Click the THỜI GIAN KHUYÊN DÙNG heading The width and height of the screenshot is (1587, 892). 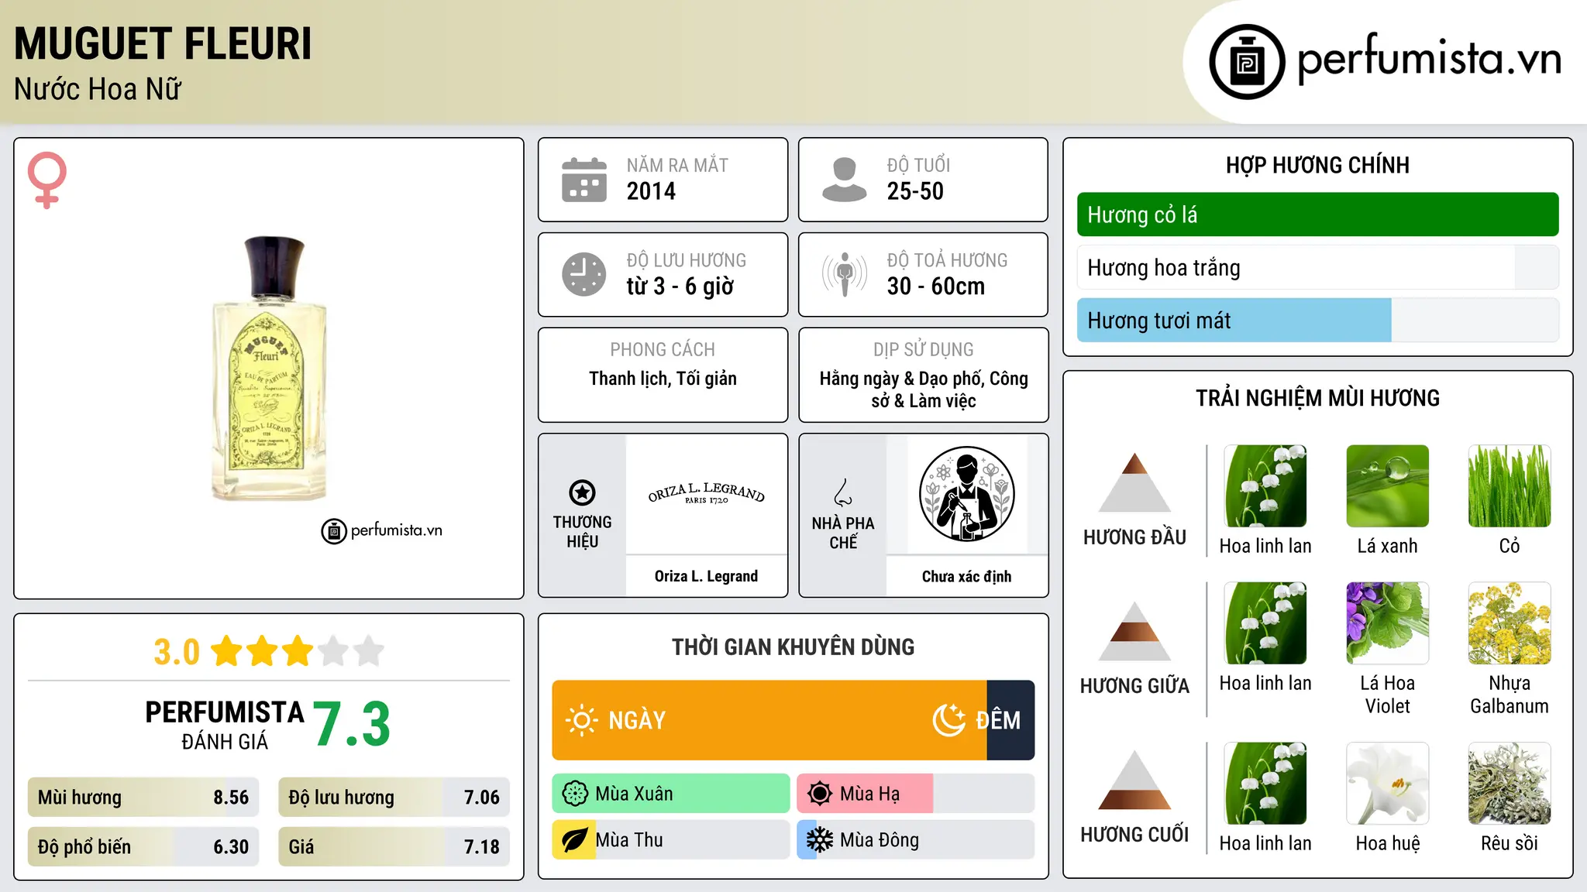[793, 647]
